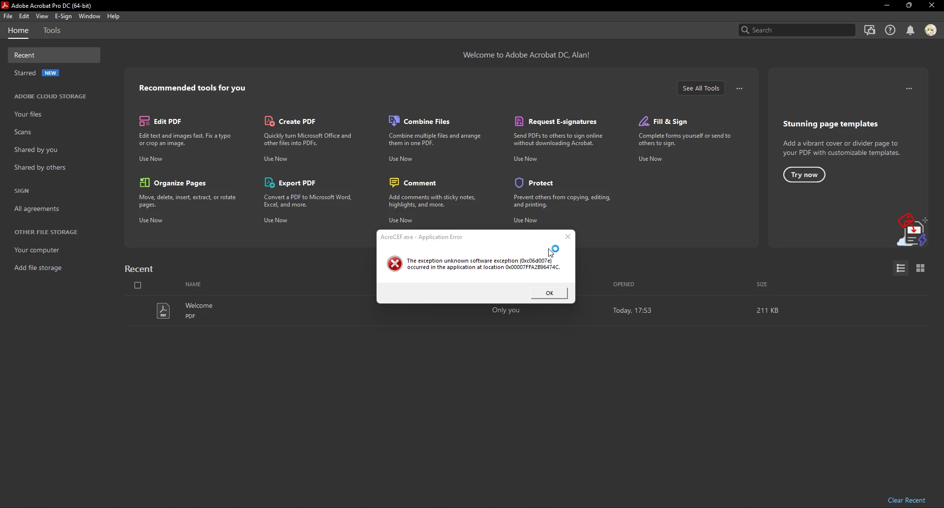Open the Help question mark icon
944x508 pixels.
coord(890,30)
